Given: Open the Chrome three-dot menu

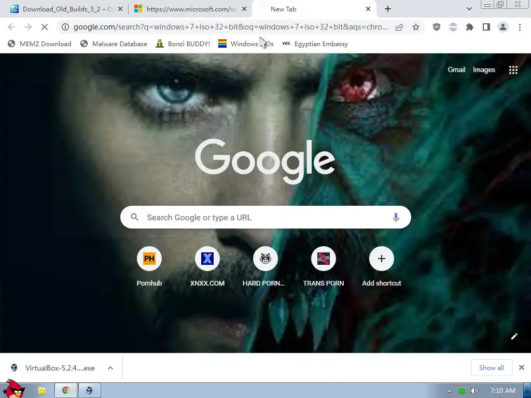Looking at the screenshot, I should pyautogui.click(x=520, y=27).
